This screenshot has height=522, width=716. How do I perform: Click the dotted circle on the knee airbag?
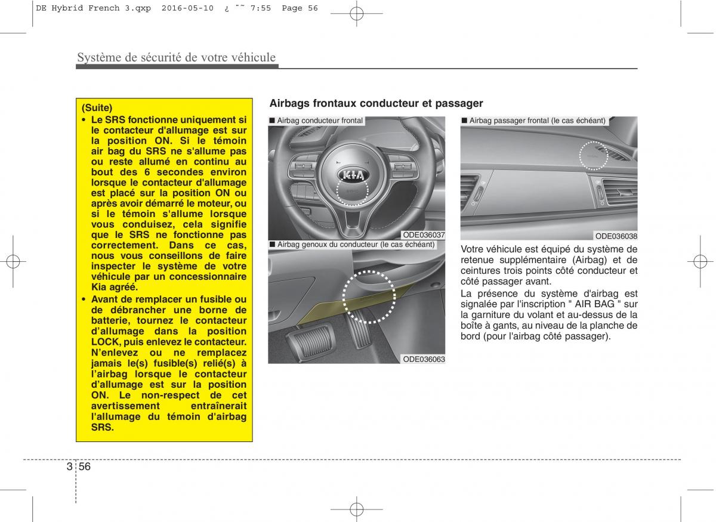point(369,296)
